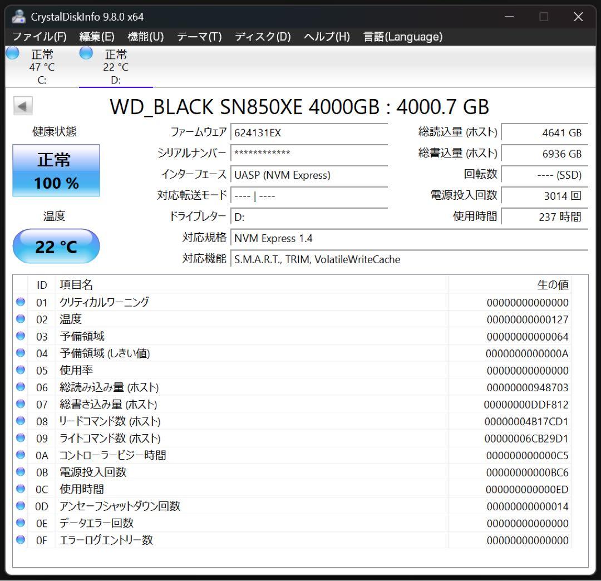Screen dimensions: 601x581
Task: Click raw value 0000000000000A
Action: click(527, 353)
